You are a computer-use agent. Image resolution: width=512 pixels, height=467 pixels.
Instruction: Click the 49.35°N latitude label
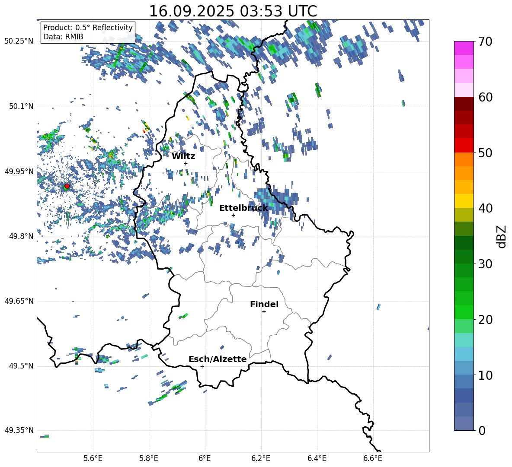[19, 430]
